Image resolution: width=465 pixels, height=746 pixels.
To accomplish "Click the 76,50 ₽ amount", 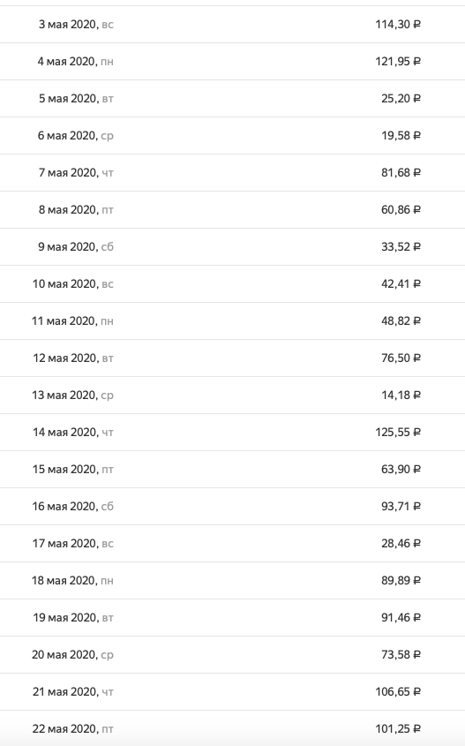I will point(401,358).
